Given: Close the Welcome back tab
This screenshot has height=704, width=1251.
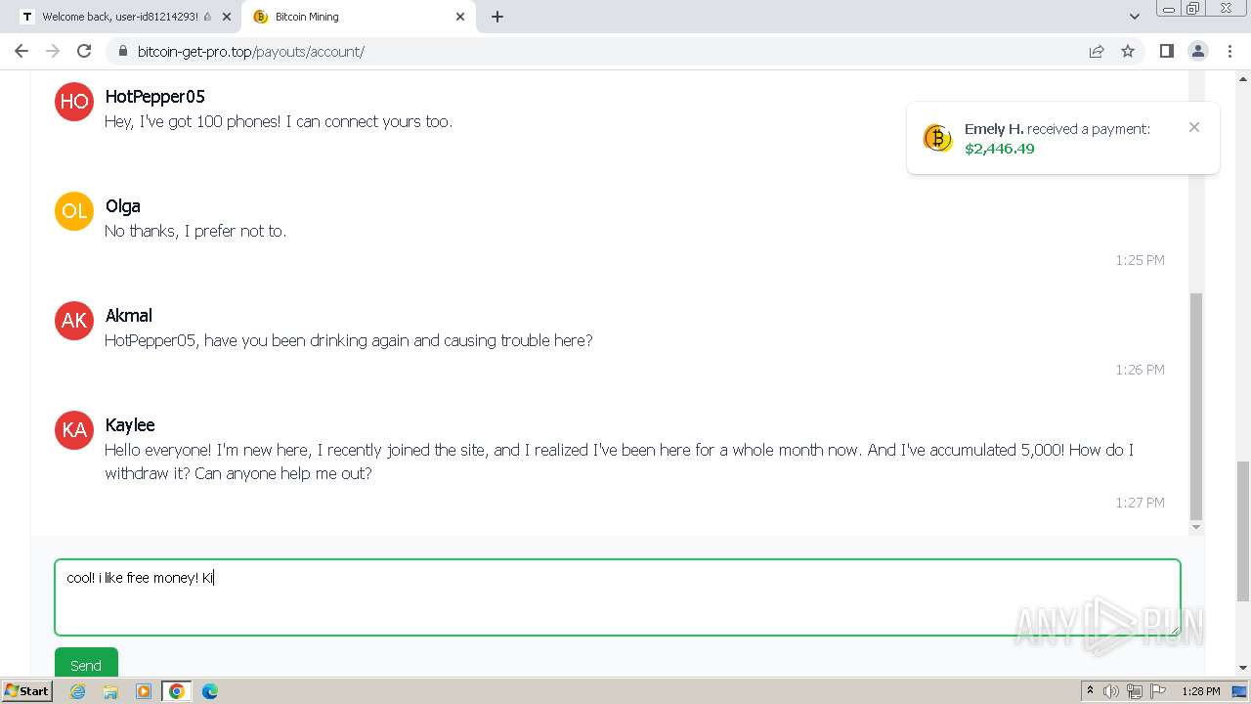Looking at the screenshot, I should click(227, 17).
